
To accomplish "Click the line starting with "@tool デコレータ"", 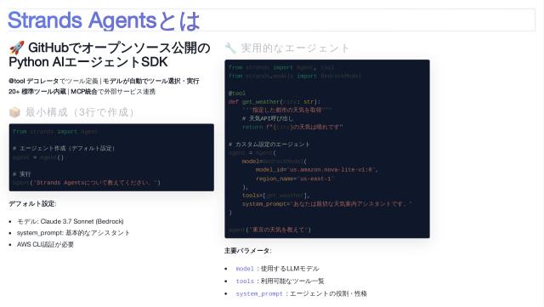I will tap(104, 82).
